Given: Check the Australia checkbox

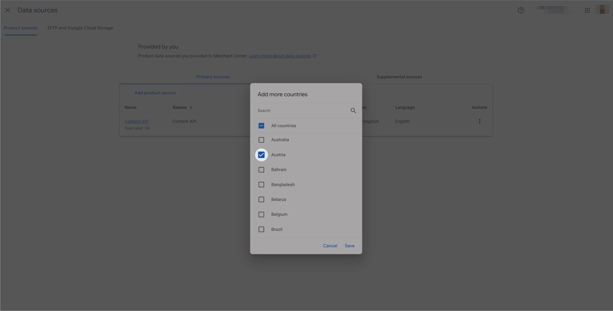Looking at the screenshot, I should click(x=261, y=140).
